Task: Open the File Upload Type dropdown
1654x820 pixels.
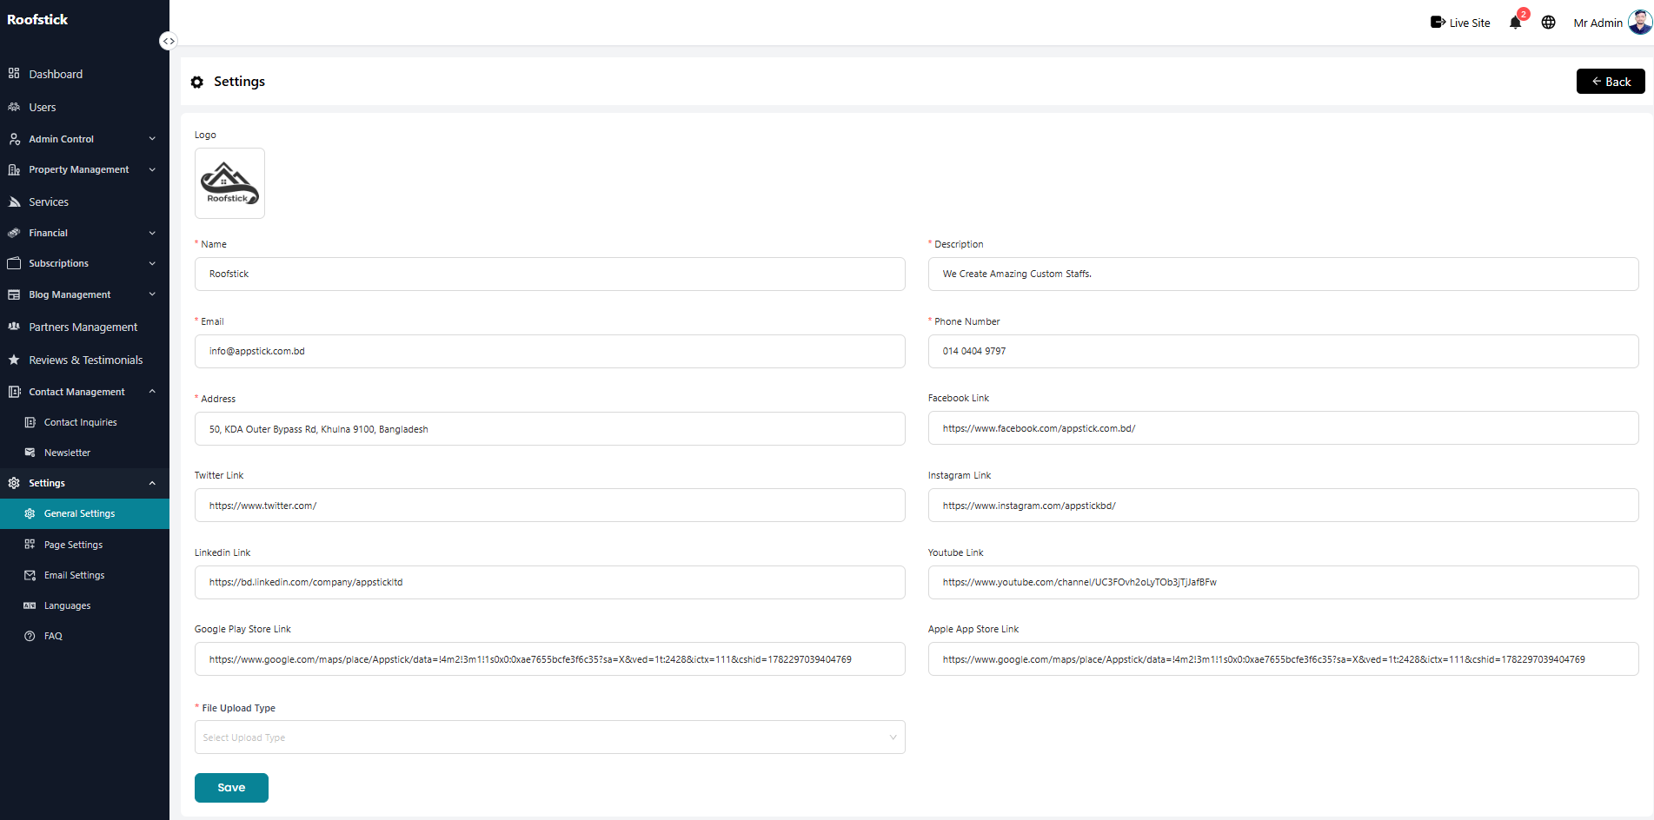Action: coord(549,737)
